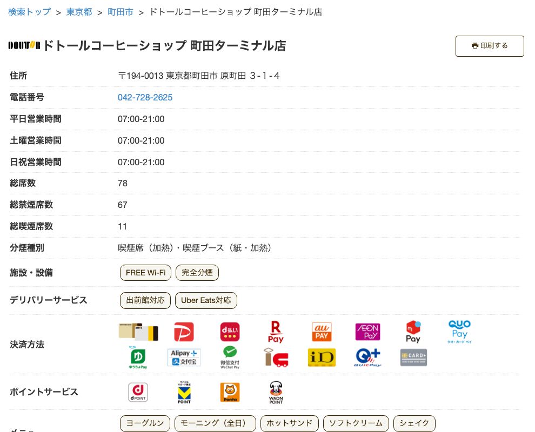Screen dimensions: 535x432
Task: Click current-page breadcrumb store name text
Action: tap(236, 12)
